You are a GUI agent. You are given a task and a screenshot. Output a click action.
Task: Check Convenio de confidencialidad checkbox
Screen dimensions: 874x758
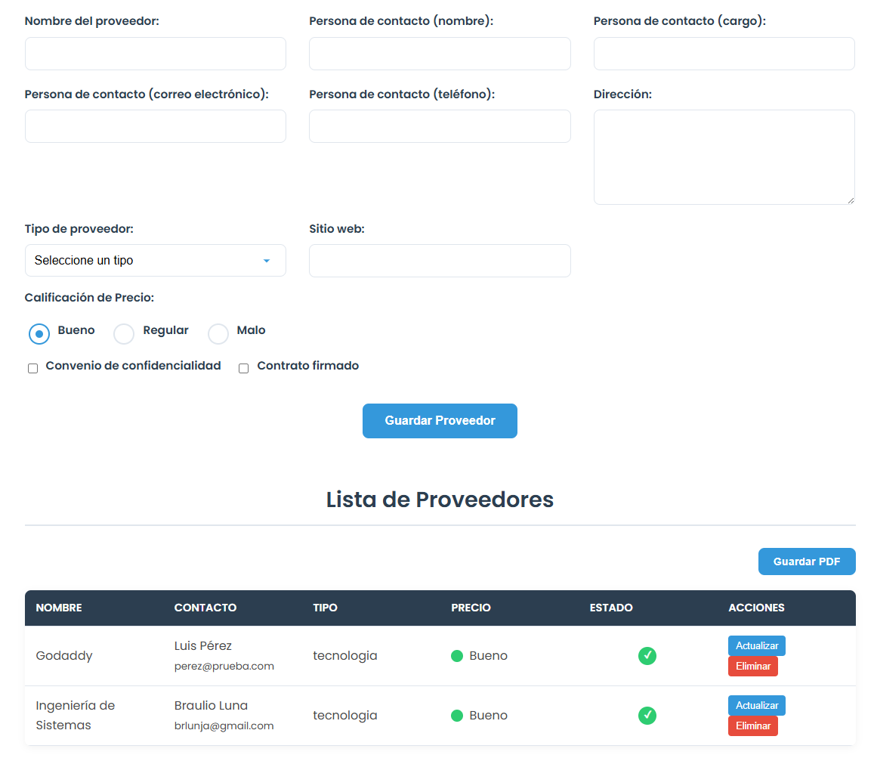coord(33,368)
